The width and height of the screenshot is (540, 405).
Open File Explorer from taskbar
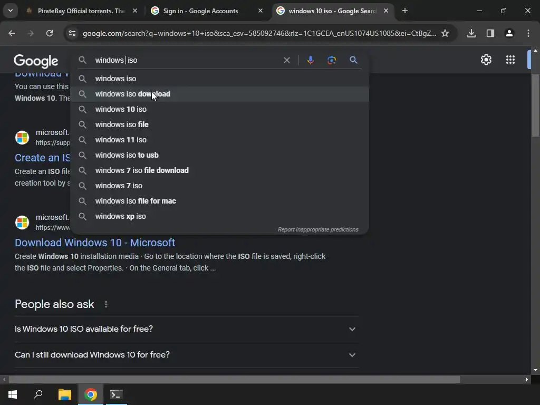coord(64,394)
